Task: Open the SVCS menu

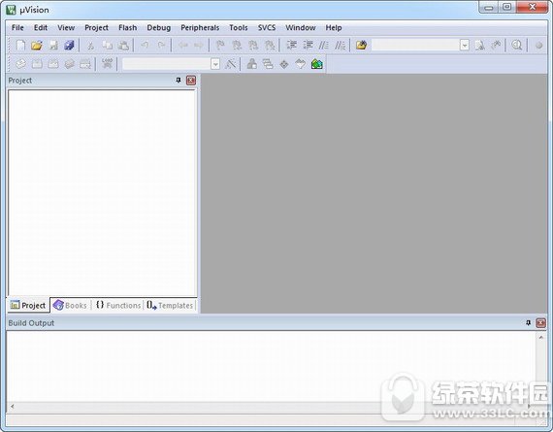Action: tap(267, 27)
